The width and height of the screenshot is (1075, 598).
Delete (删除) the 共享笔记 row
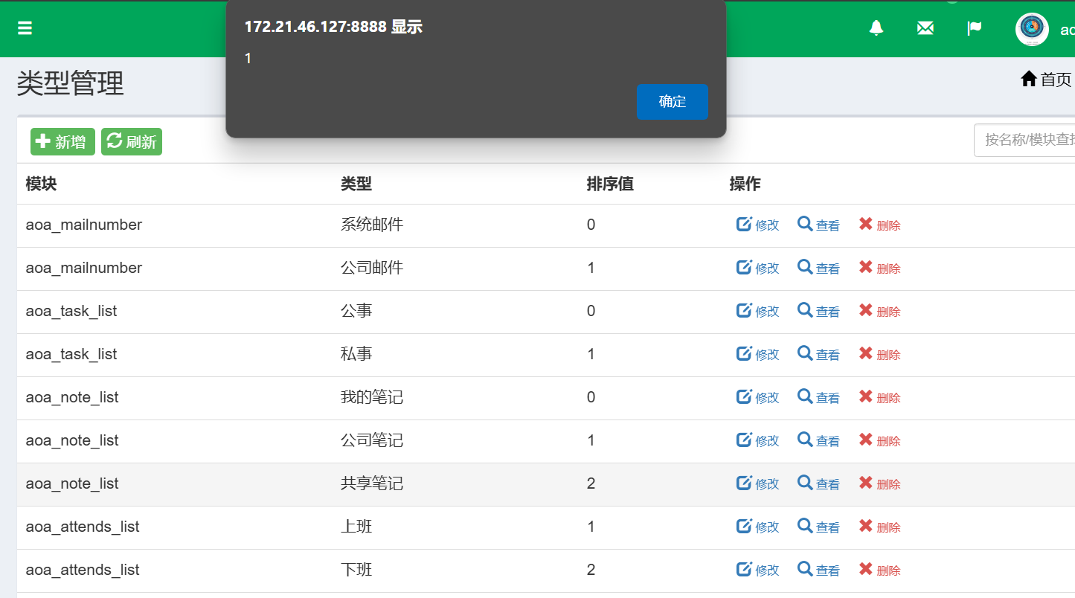coord(880,483)
